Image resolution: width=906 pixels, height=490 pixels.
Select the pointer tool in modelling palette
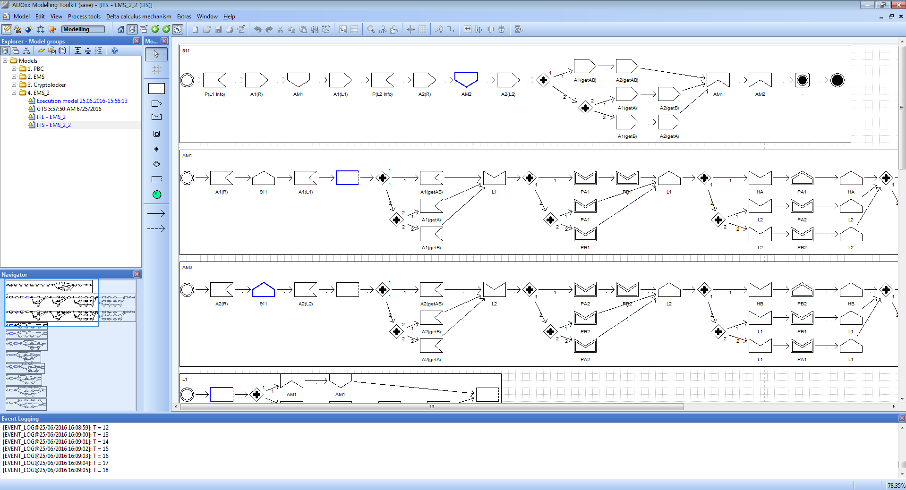pos(156,54)
